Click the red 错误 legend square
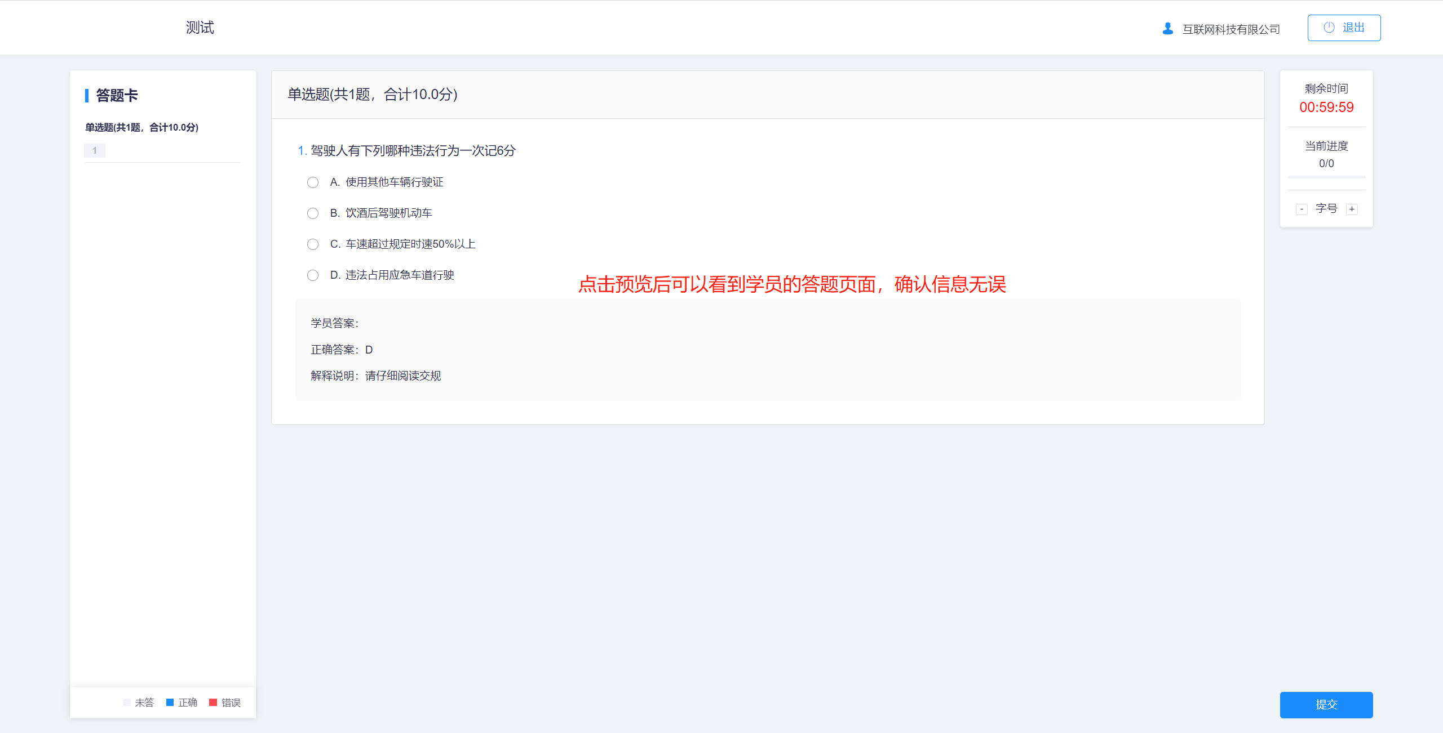 click(x=213, y=702)
